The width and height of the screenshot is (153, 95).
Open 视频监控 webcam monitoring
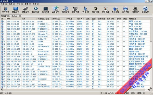66,10
